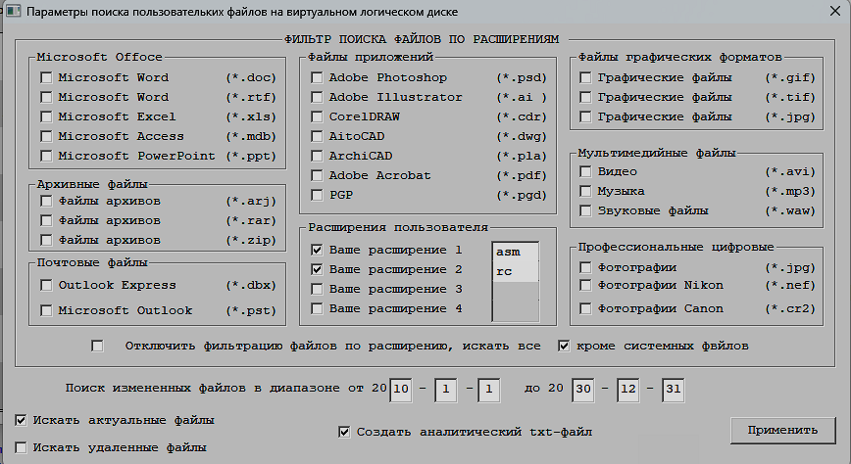Focus fourth empty user extension field

[x=516, y=310]
